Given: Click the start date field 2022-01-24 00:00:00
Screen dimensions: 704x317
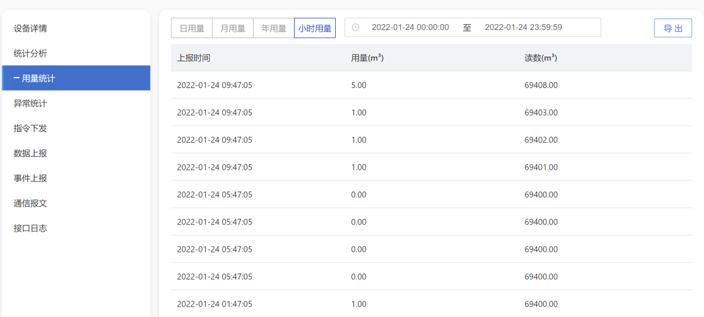Looking at the screenshot, I should pyautogui.click(x=410, y=27).
